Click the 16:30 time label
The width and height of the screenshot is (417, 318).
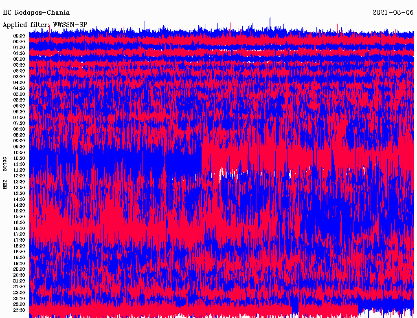tap(19, 228)
